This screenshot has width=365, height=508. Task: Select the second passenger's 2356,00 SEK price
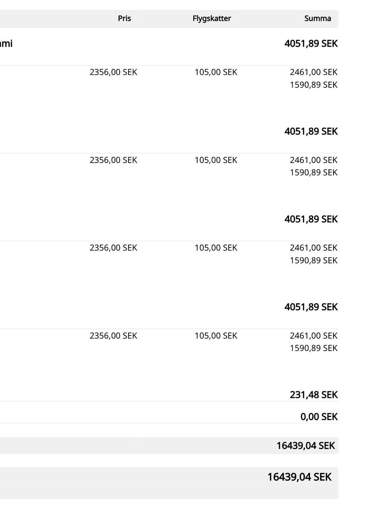coord(113,160)
